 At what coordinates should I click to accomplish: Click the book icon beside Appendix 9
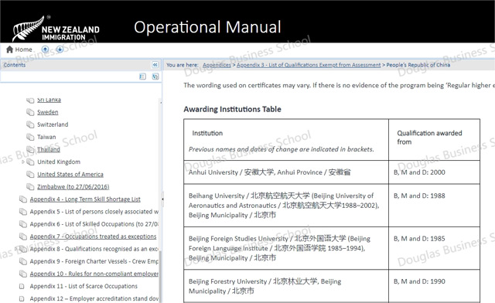[x=23, y=261]
